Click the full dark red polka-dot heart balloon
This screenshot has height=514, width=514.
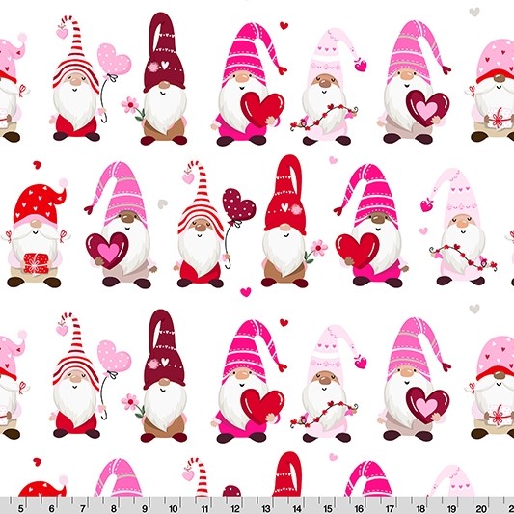tap(238, 204)
